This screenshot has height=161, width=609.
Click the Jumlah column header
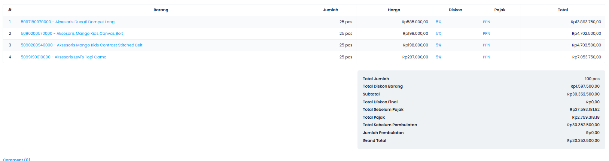(x=331, y=10)
